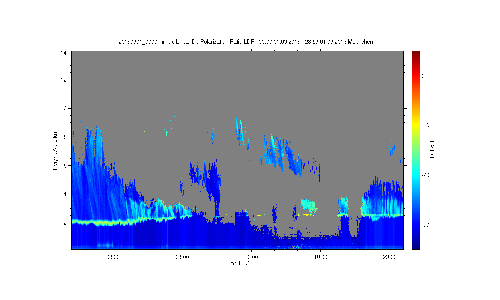Click the height tick label 12
This screenshot has height=300, width=500.
64,80
